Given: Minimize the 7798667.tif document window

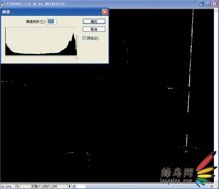Looking at the screenshot, I should click(x=201, y=4).
